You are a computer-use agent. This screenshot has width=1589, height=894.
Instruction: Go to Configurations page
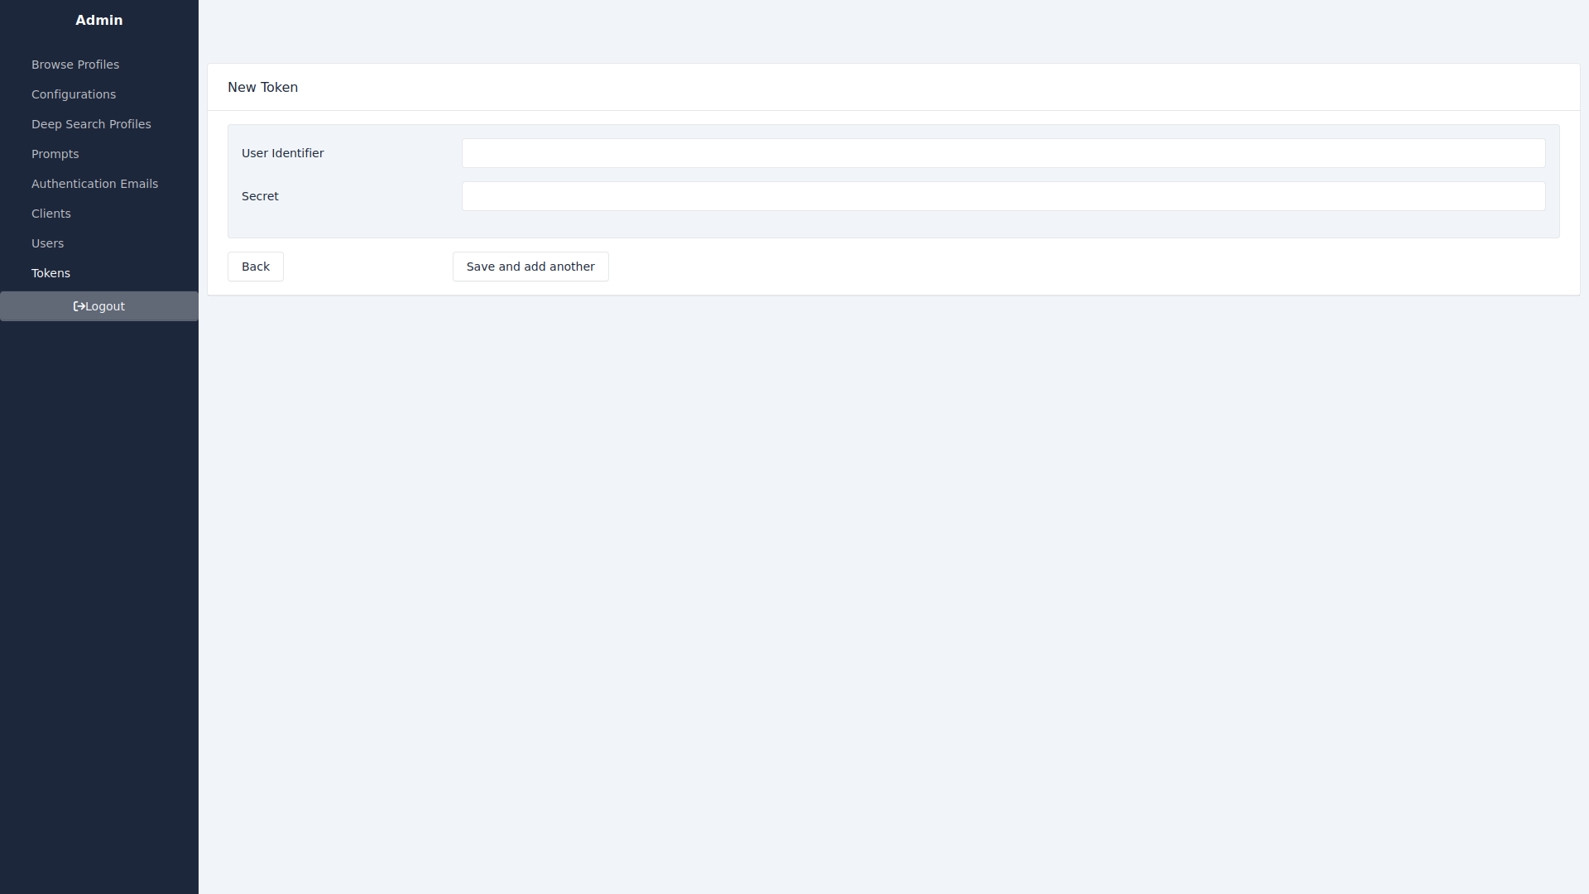74,94
